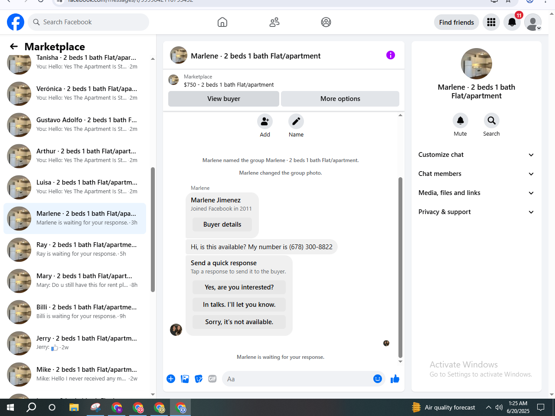
Task: Click the $750 listing thumbnail
Action: click(173, 80)
